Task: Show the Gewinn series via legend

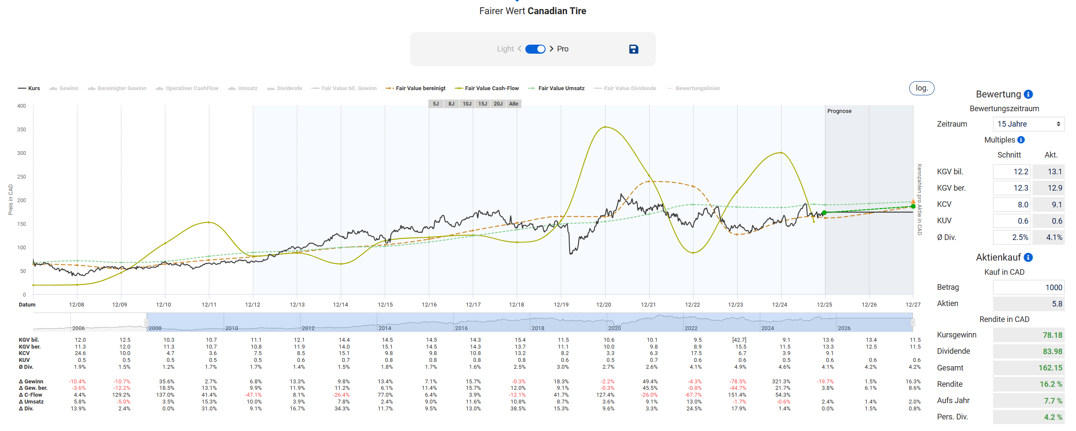Action: point(64,88)
